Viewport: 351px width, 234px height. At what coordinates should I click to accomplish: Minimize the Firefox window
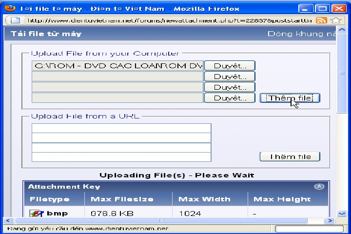click(306, 9)
